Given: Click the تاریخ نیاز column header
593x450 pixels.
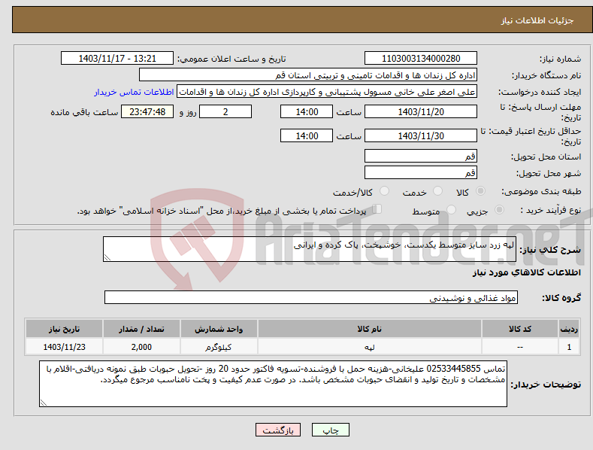Looking at the screenshot, I should (65, 329).
